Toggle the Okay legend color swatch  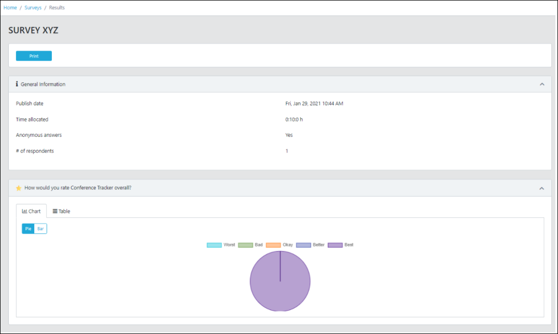274,245
